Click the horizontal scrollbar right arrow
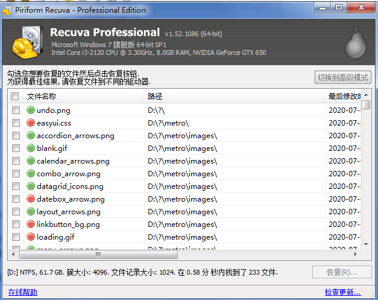This screenshot has width=378, height=300. pyautogui.click(x=355, y=254)
